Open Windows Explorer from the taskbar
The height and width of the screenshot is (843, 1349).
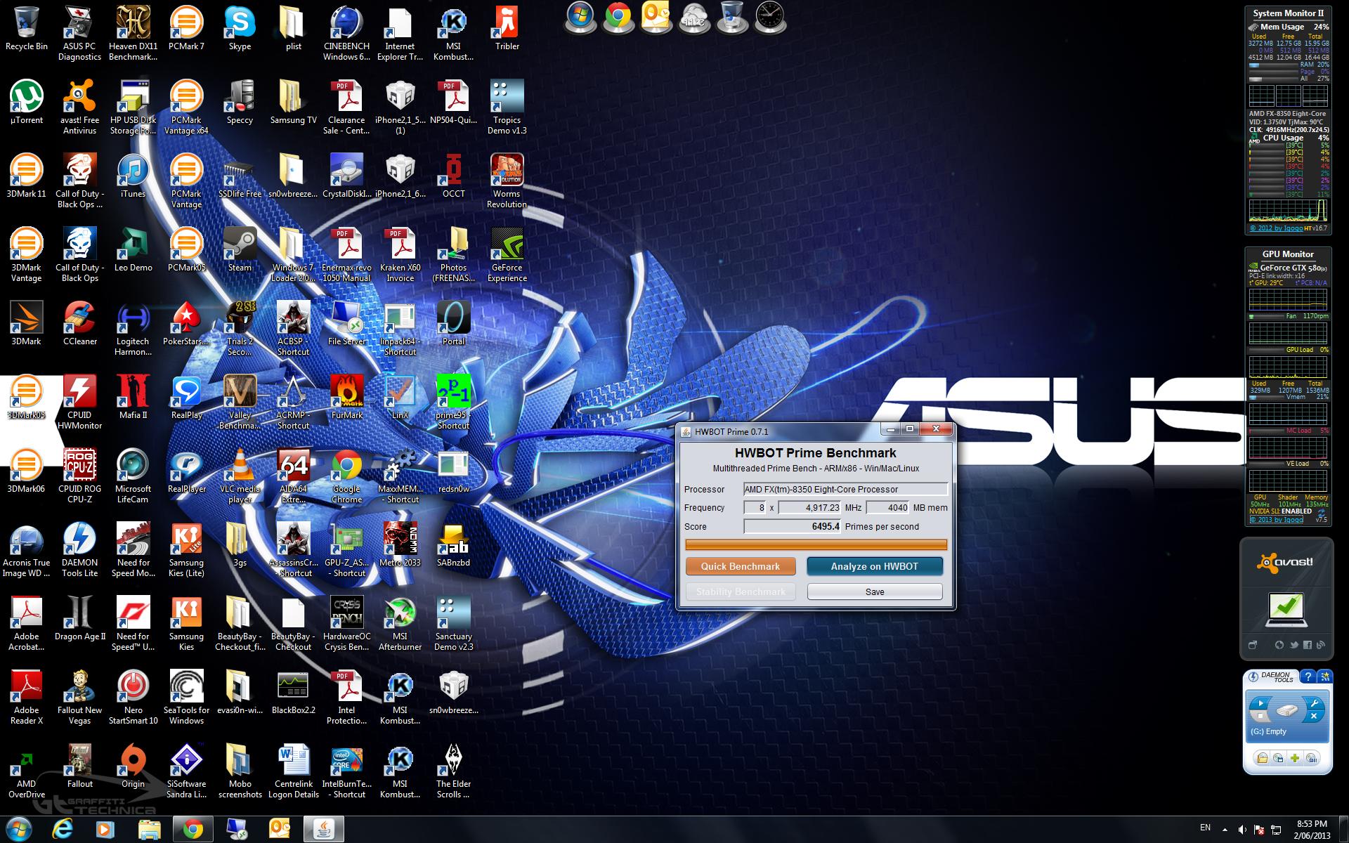(x=149, y=830)
